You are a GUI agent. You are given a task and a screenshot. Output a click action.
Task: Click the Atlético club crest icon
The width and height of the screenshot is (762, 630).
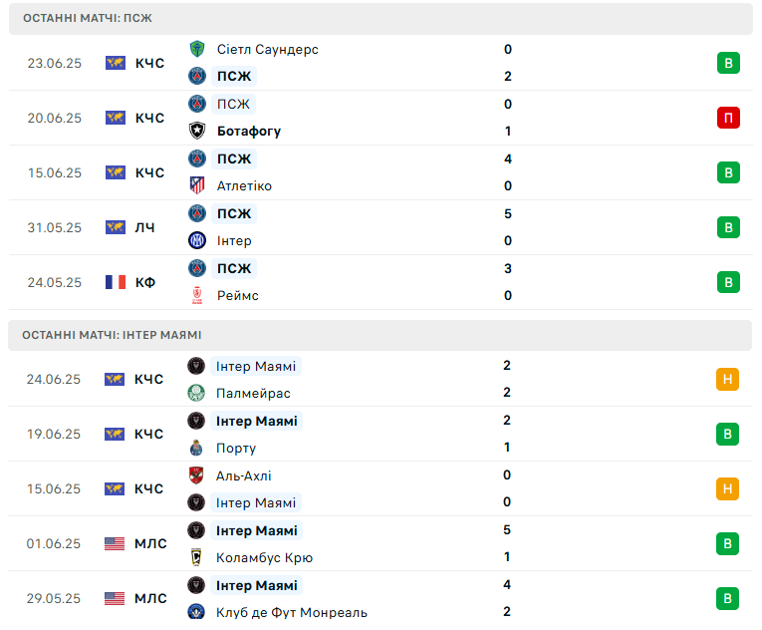pyautogui.click(x=197, y=185)
